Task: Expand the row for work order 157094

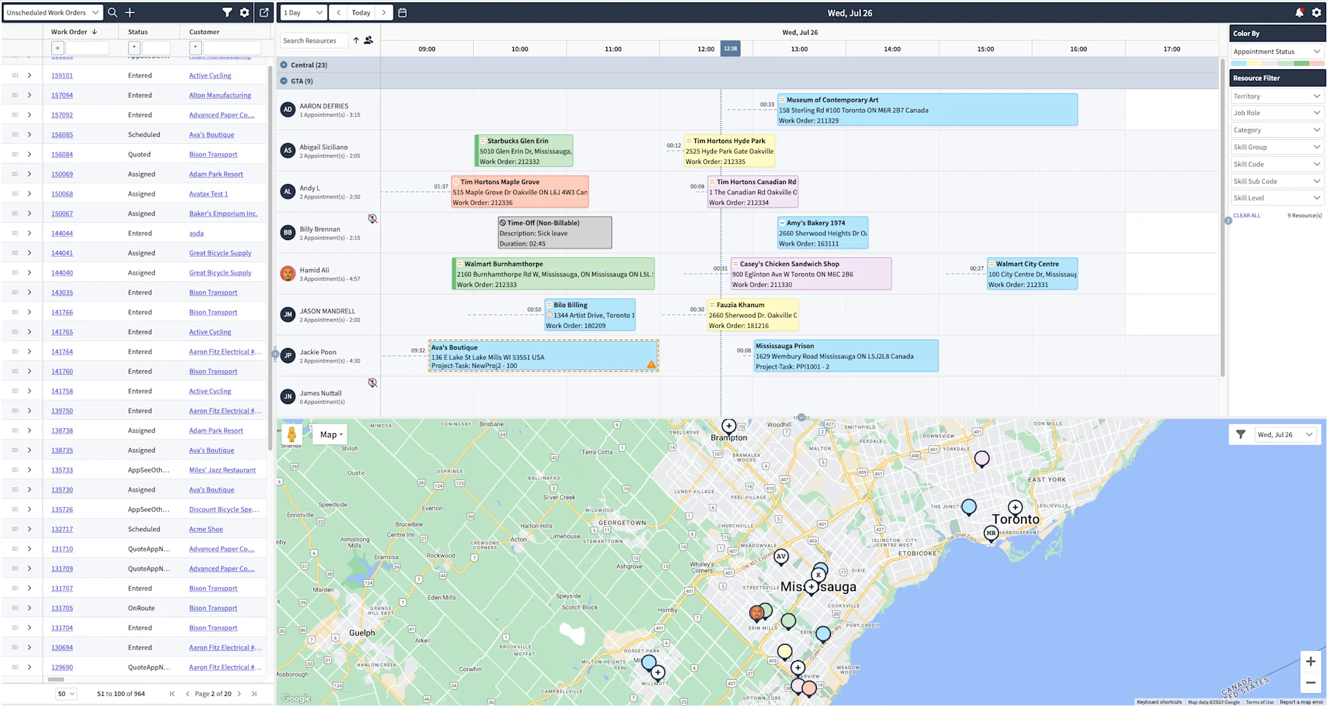Action: [x=29, y=95]
